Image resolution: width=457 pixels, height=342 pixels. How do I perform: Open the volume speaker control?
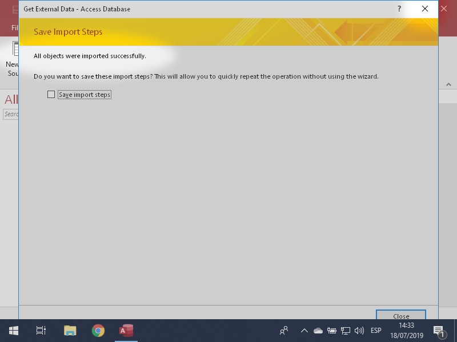[x=359, y=331]
